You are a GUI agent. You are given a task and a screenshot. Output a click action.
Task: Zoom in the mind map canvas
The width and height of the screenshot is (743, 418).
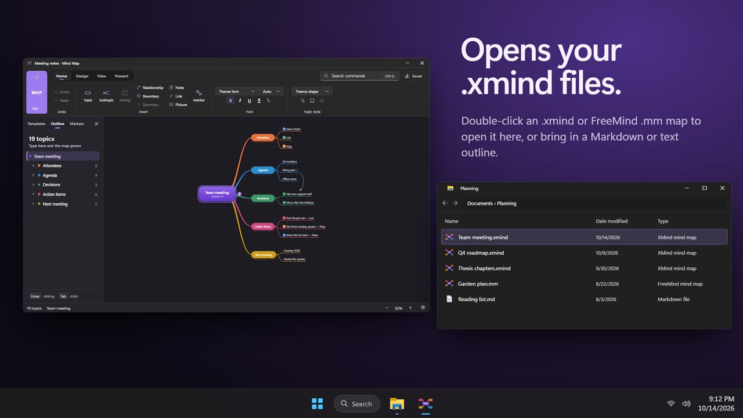click(410, 308)
